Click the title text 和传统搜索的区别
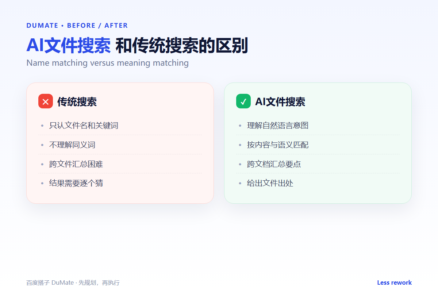The image size is (438, 292). point(182,46)
